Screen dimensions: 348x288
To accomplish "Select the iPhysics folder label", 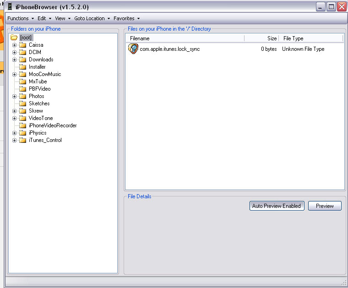I will [x=38, y=133].
